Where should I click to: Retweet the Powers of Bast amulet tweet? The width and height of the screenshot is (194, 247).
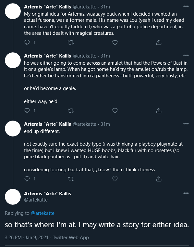click(71, 111)
